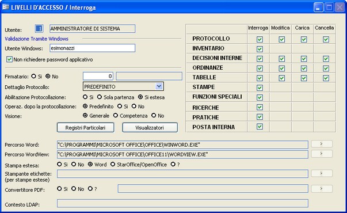Viewport: 347px width, 213px height.
Task: Open Visualizzatori
Action: (x=150, y=128)
